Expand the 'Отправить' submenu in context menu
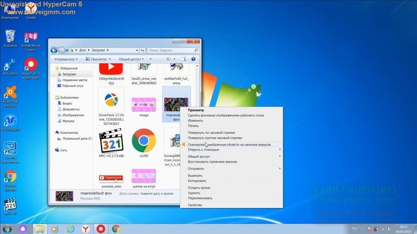This screenshot has width=417, height=234. click(x=231, y=169)
